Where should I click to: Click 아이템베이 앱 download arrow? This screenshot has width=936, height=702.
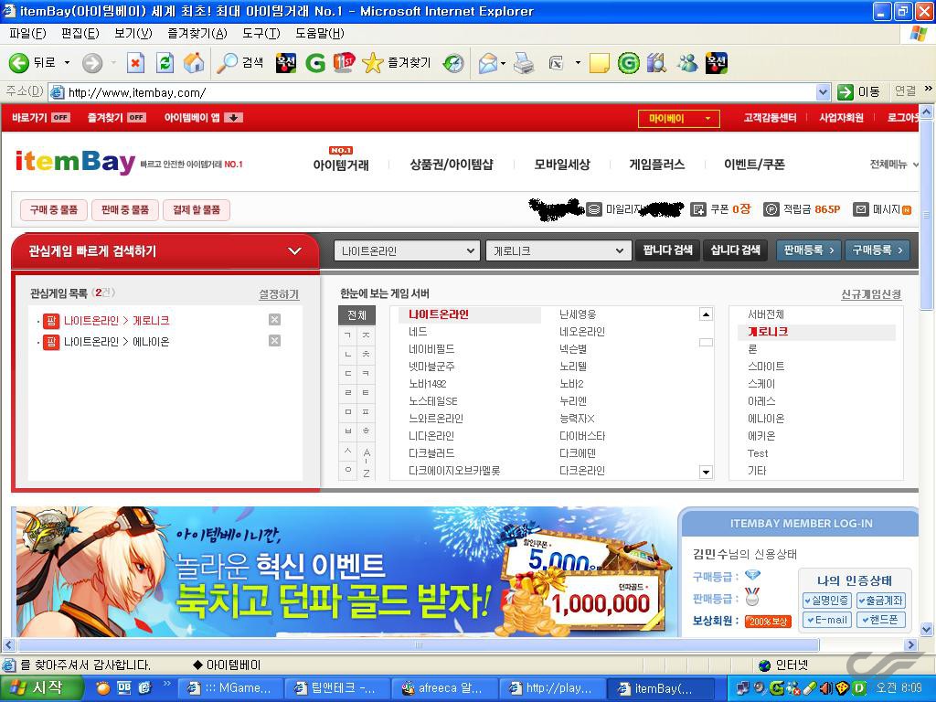[233, 118]
